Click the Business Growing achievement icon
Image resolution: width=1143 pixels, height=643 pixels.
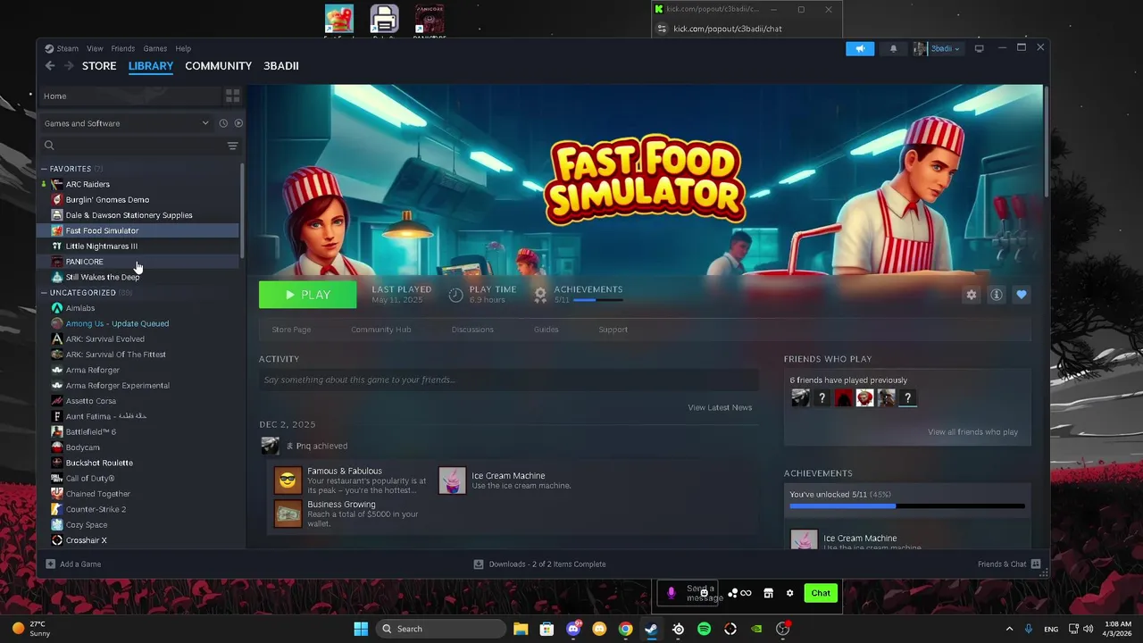(288, 514)
